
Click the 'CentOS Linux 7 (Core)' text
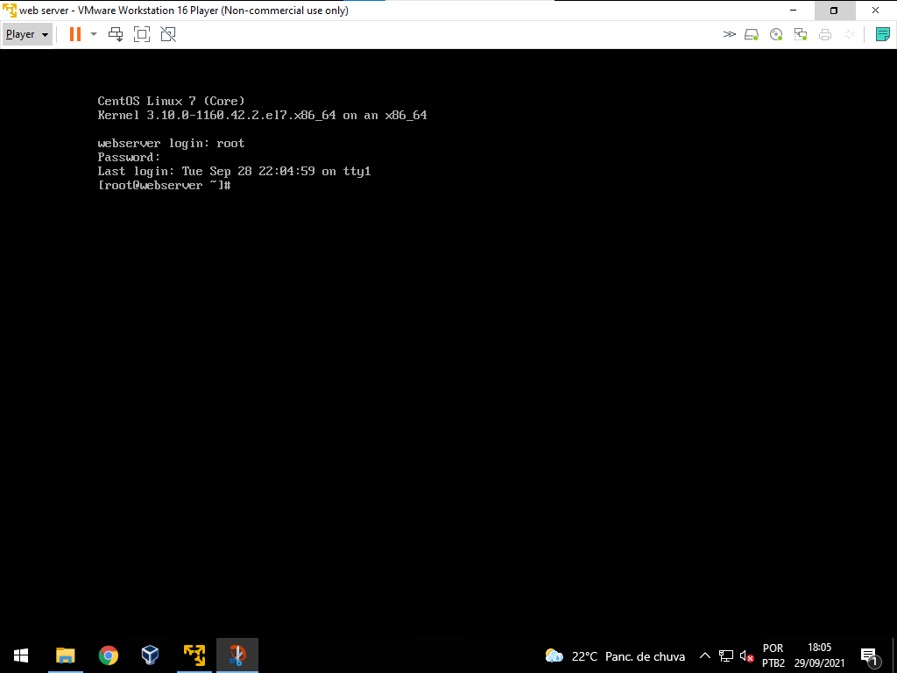[x=171, y=101]
